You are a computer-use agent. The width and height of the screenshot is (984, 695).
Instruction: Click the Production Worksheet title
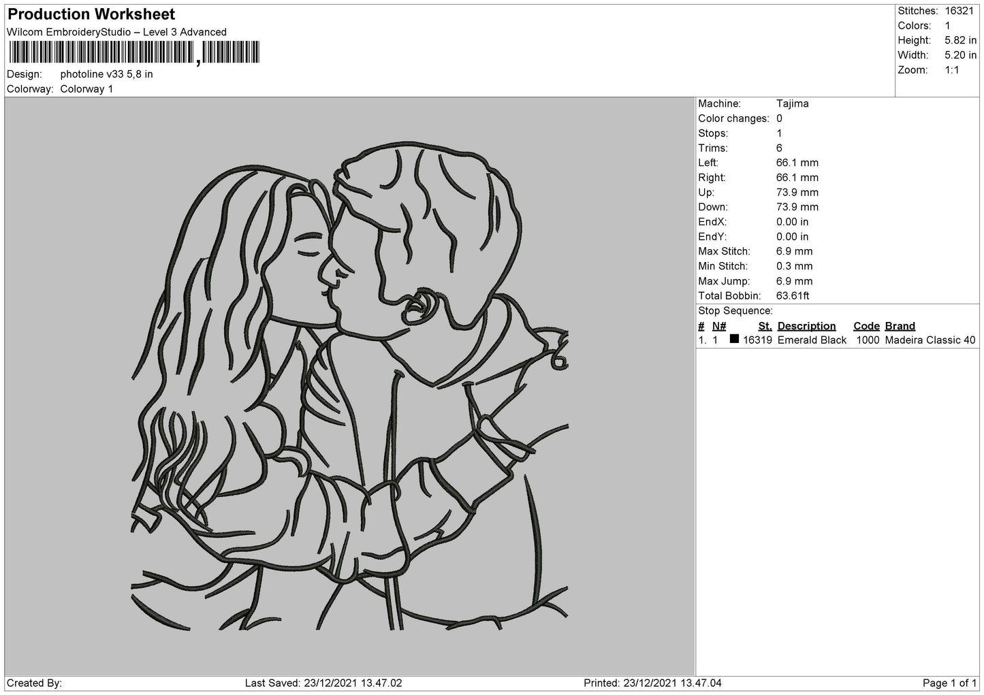(91, 14)
